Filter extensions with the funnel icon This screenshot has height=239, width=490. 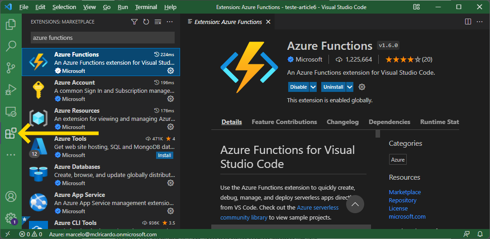pos(134,22)
